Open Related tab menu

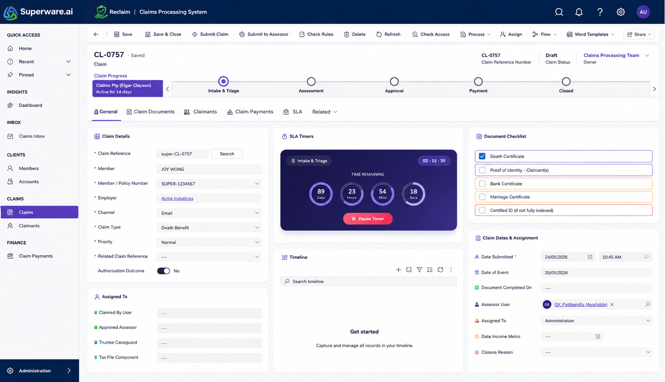pyautogui.click(x=325, y=112)
